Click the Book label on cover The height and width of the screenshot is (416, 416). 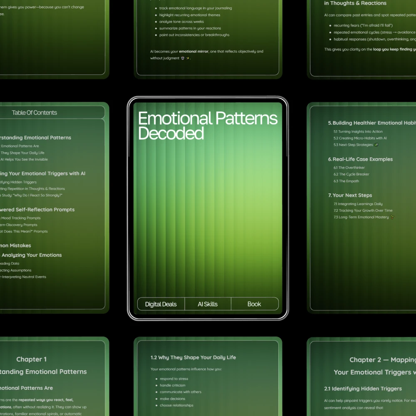click(x=254, y=304)
